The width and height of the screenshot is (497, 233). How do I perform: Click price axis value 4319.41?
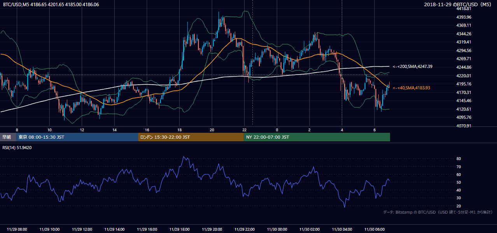pyautogui.click(x=464, y=42)
